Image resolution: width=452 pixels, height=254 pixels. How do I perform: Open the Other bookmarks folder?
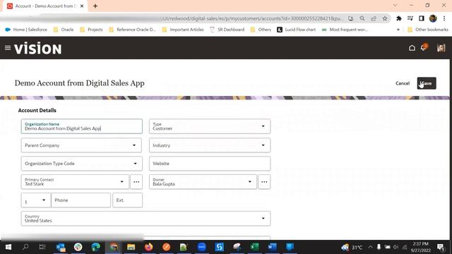[x=428, y=30]
